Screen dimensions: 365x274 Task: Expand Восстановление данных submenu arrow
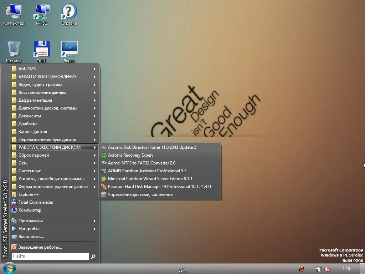point(95,92)
